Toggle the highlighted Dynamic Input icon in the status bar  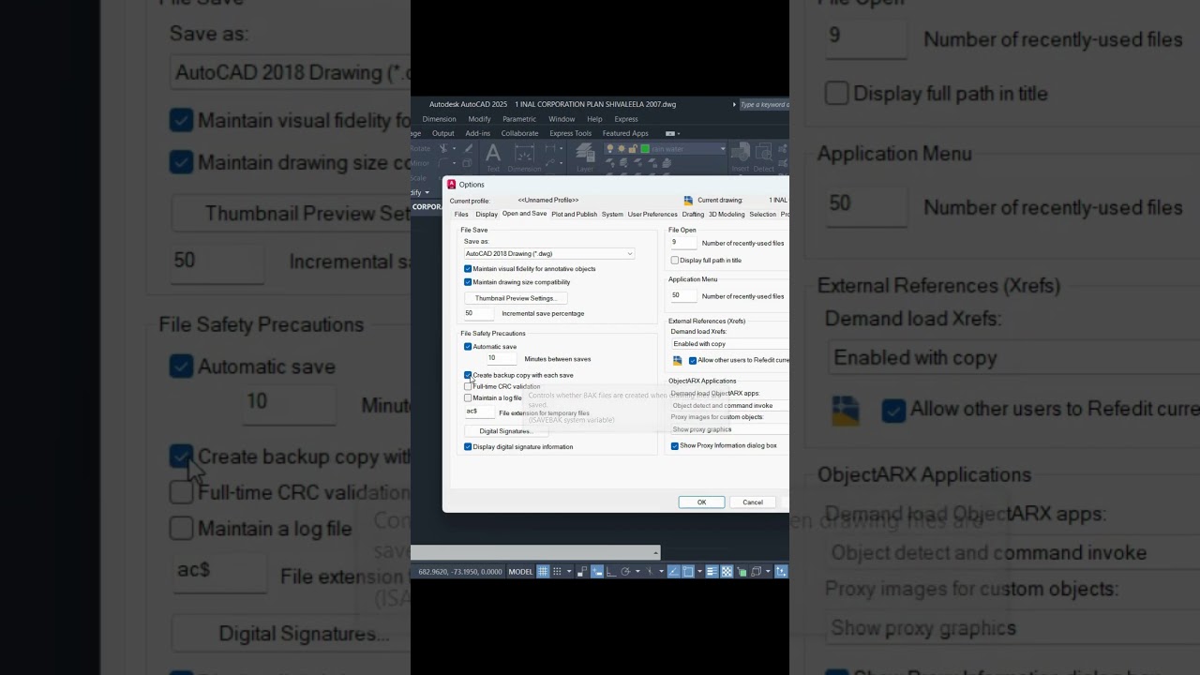pyautogui.click(x=597, y=571)
